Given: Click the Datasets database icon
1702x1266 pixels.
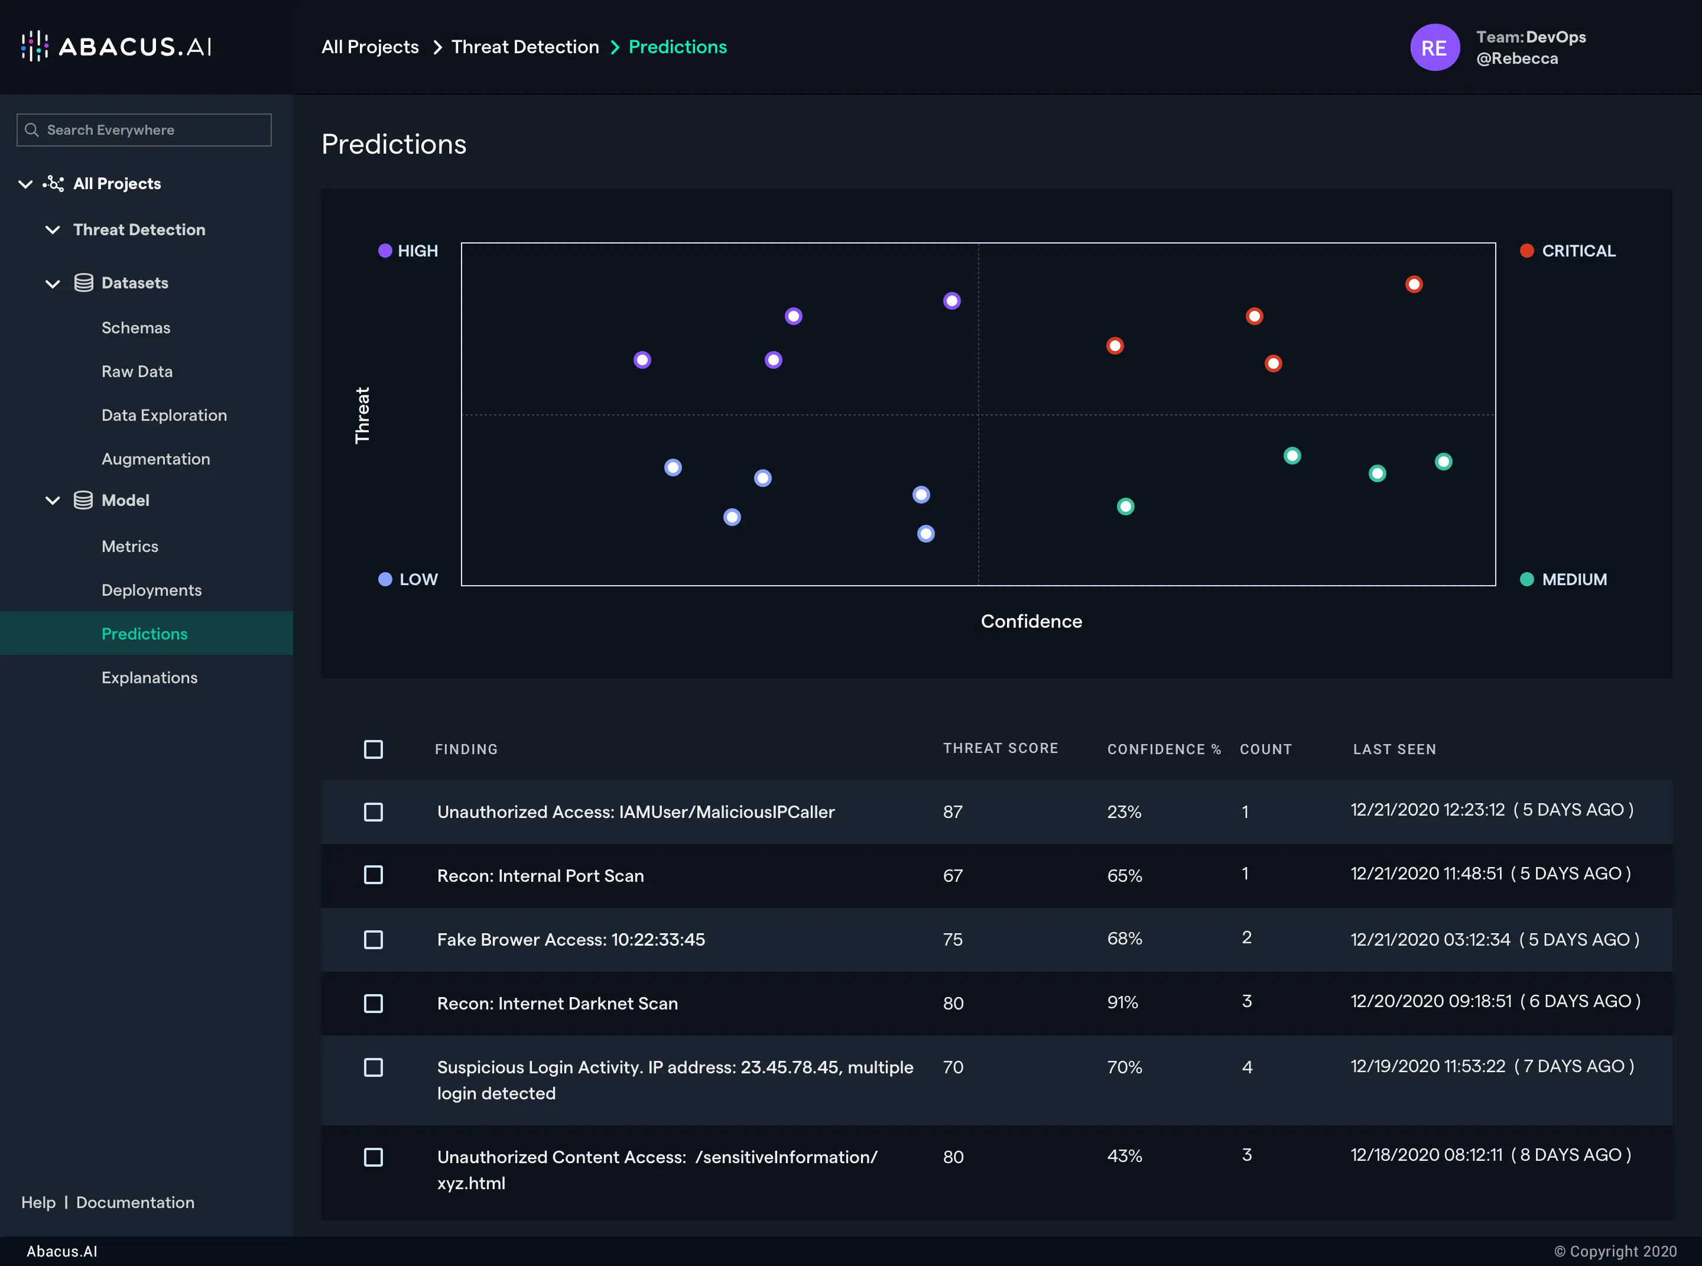Looking at the screenshot, I should [x=83, y=283].
